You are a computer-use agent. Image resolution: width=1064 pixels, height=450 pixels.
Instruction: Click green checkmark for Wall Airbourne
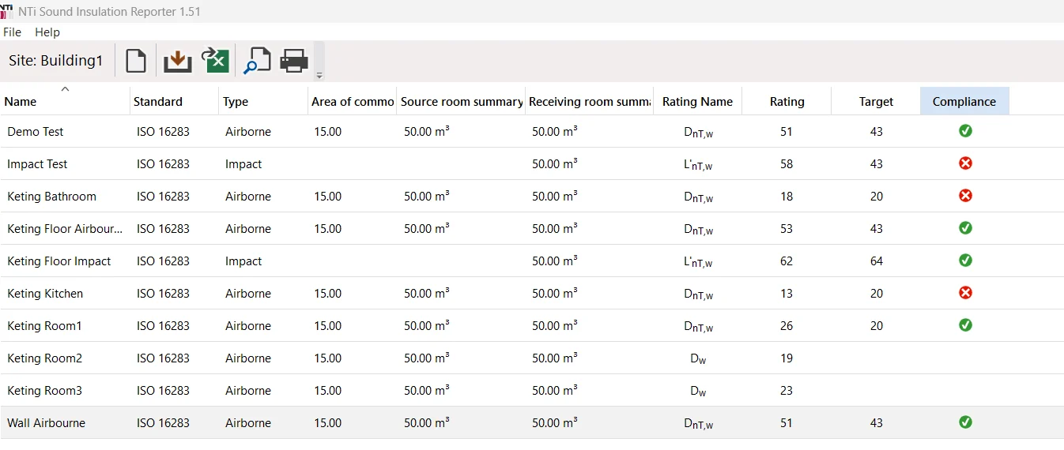pos(965,422)
